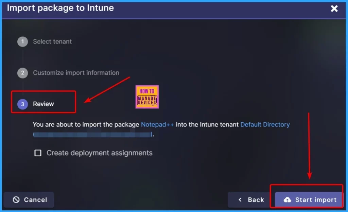Open the Default Directory tenant link

pos(265,125)
